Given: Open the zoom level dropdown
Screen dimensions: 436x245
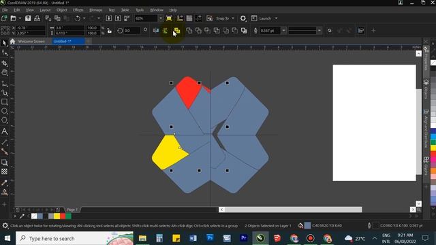Looking at the screenshot, I should pos(161,18).
